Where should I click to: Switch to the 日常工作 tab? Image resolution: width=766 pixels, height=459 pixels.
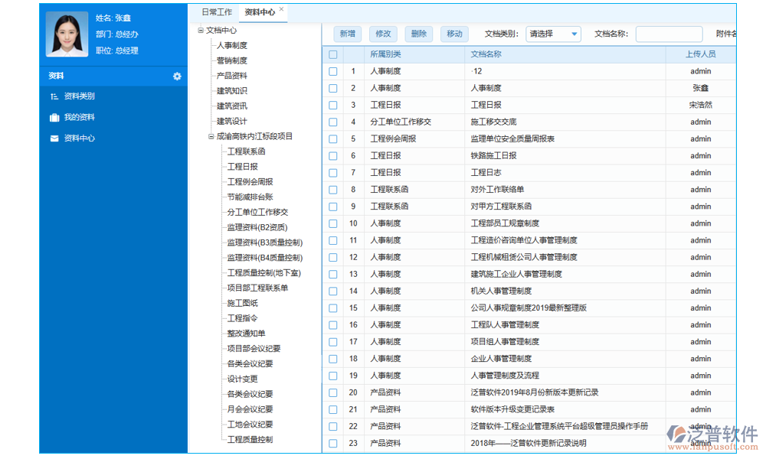tap(217, 12)
